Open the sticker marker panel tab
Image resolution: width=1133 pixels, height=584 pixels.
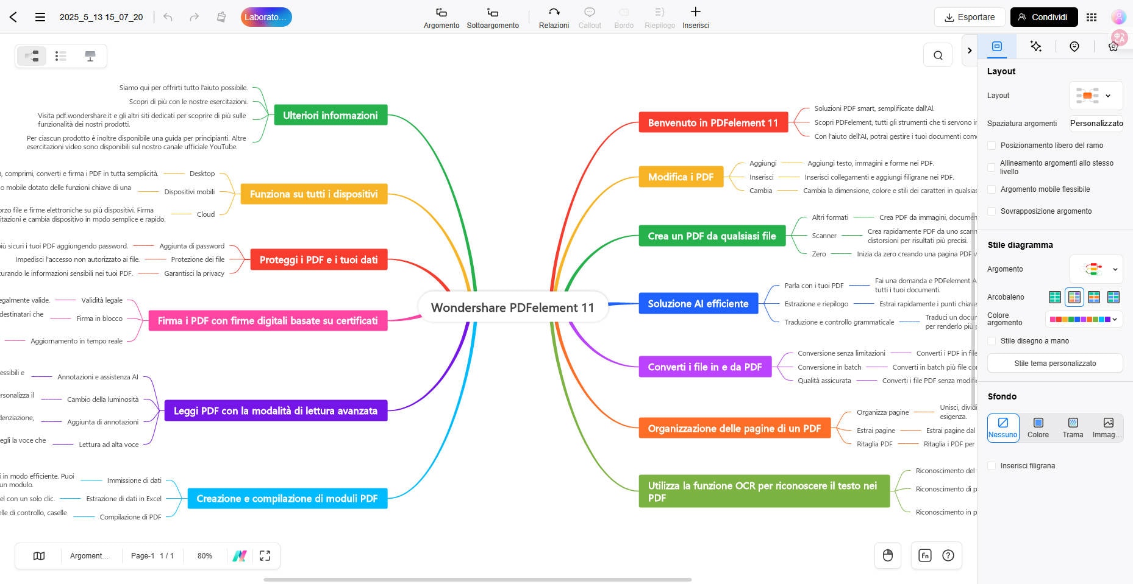(1074, 46)
